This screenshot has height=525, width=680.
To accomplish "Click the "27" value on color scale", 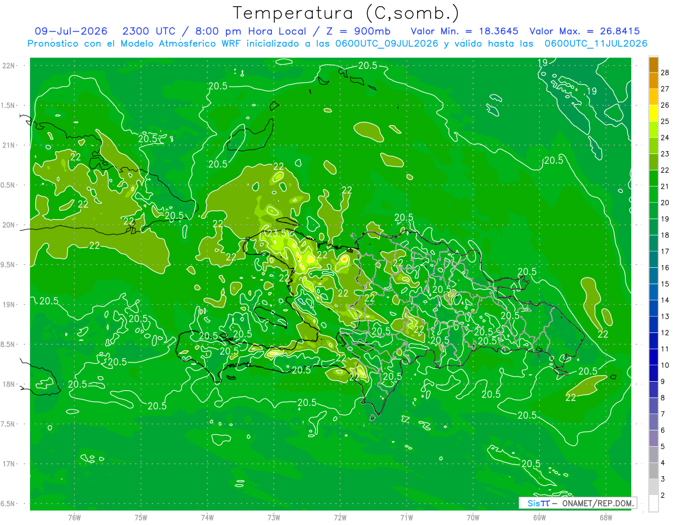I will (665, 88).
